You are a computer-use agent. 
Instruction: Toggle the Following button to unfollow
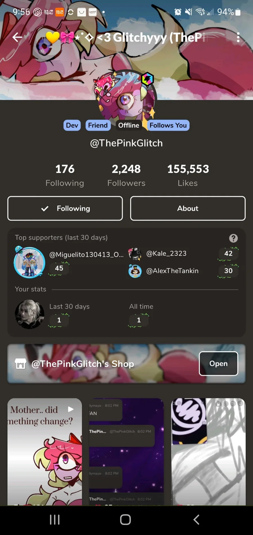(x=65, y=208)
